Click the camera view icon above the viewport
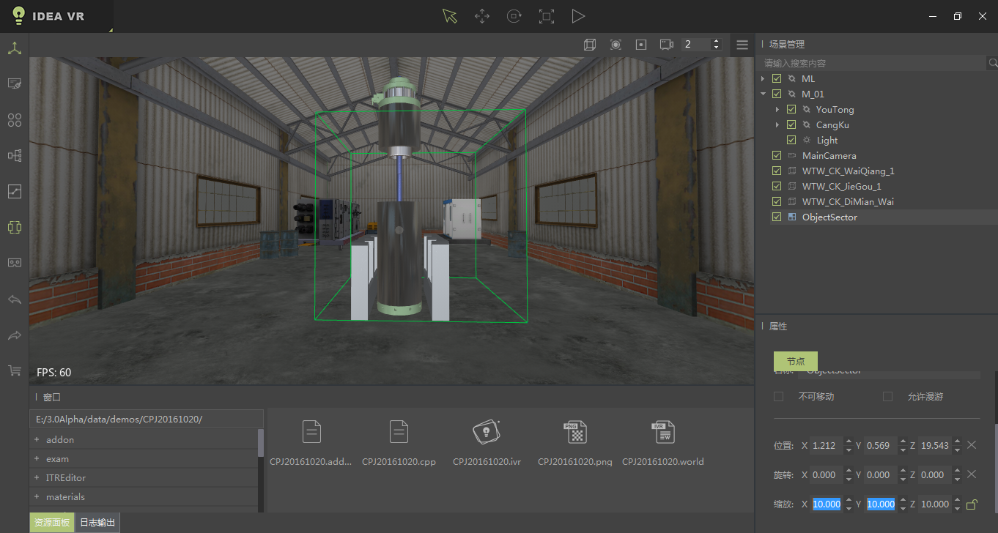 (x=666, y=44)
